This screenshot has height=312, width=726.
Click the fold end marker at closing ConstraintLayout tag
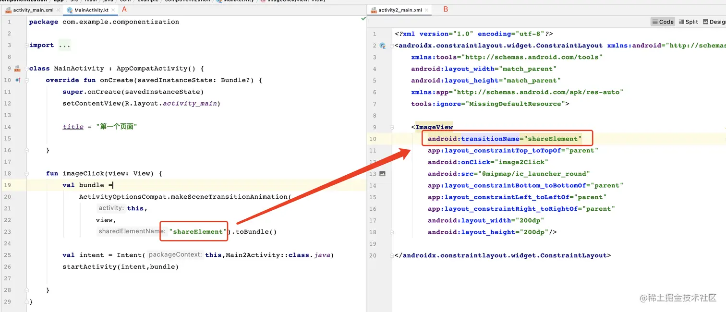(392, 255)
